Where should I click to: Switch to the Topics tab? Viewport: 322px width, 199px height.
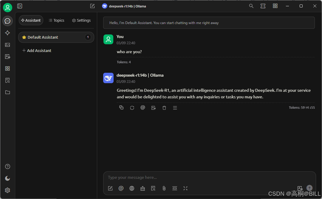point(56,20)
